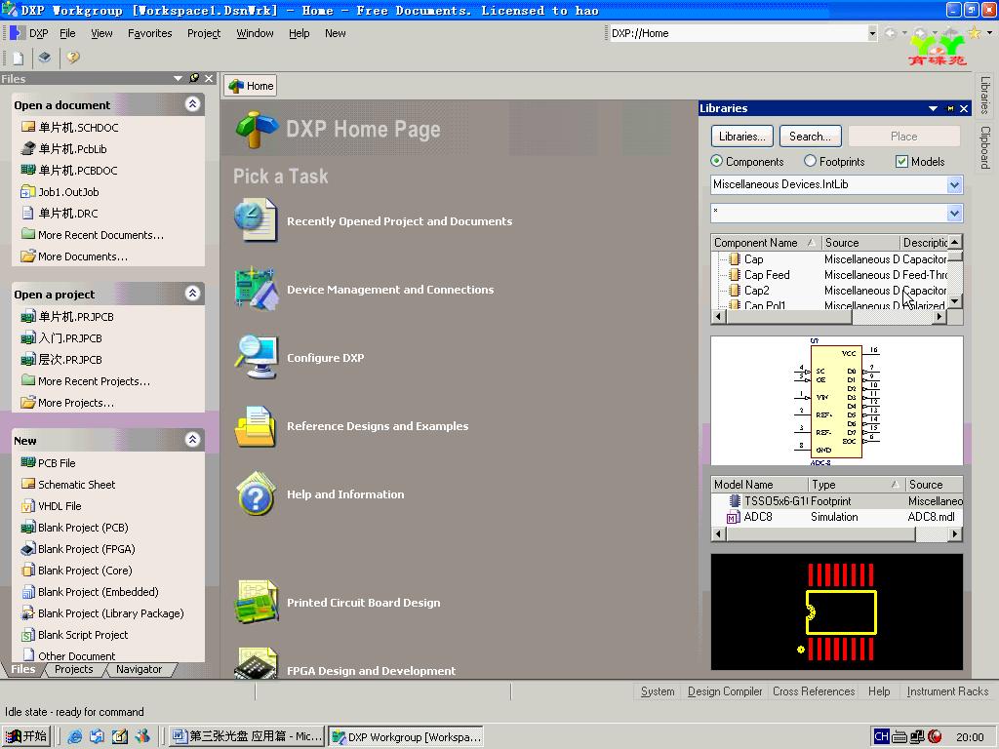Switch to the Projects panel tab

pos(74,669)
